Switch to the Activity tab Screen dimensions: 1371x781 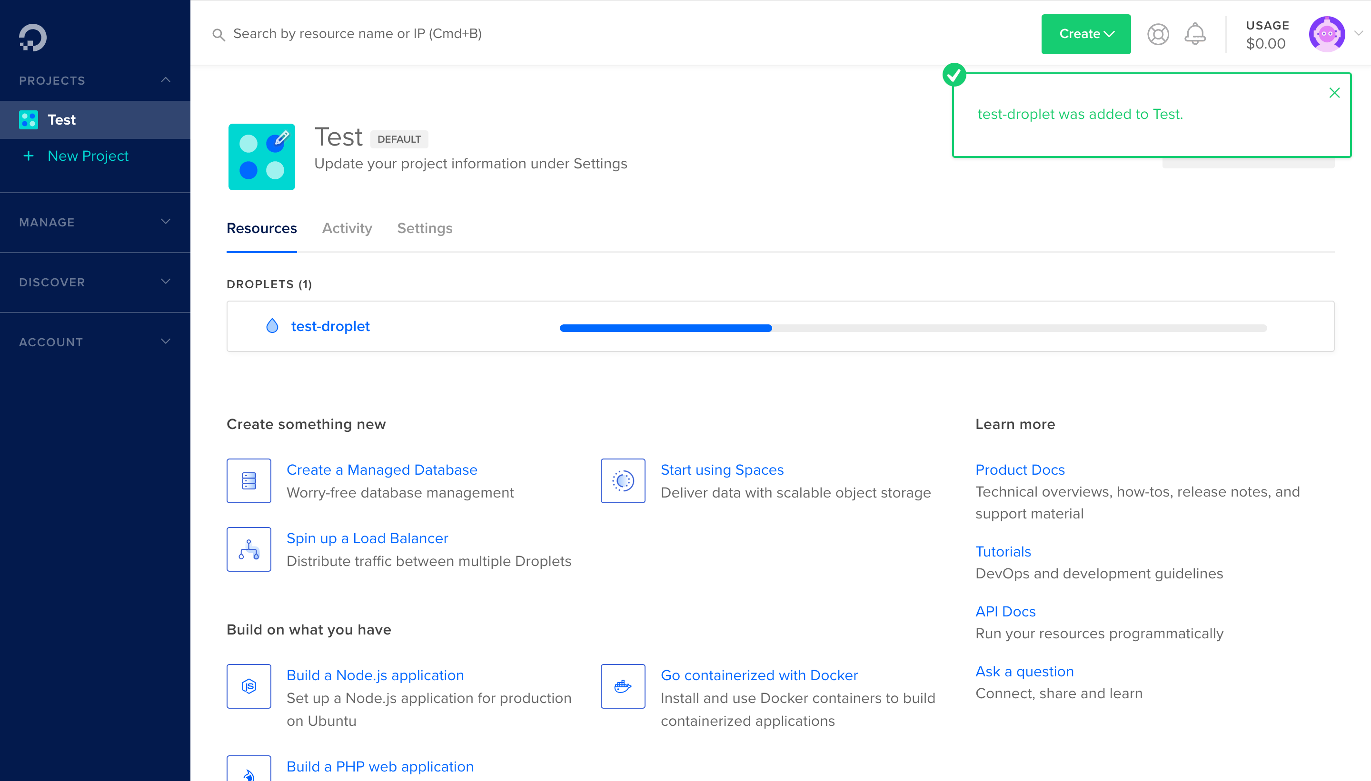tap(347, 228)
